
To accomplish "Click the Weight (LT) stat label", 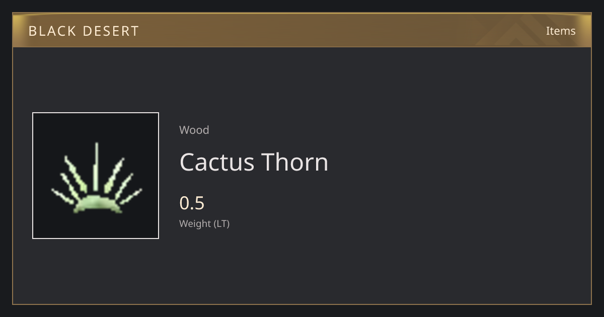I will pyautogui.click(x=204, y=224).
